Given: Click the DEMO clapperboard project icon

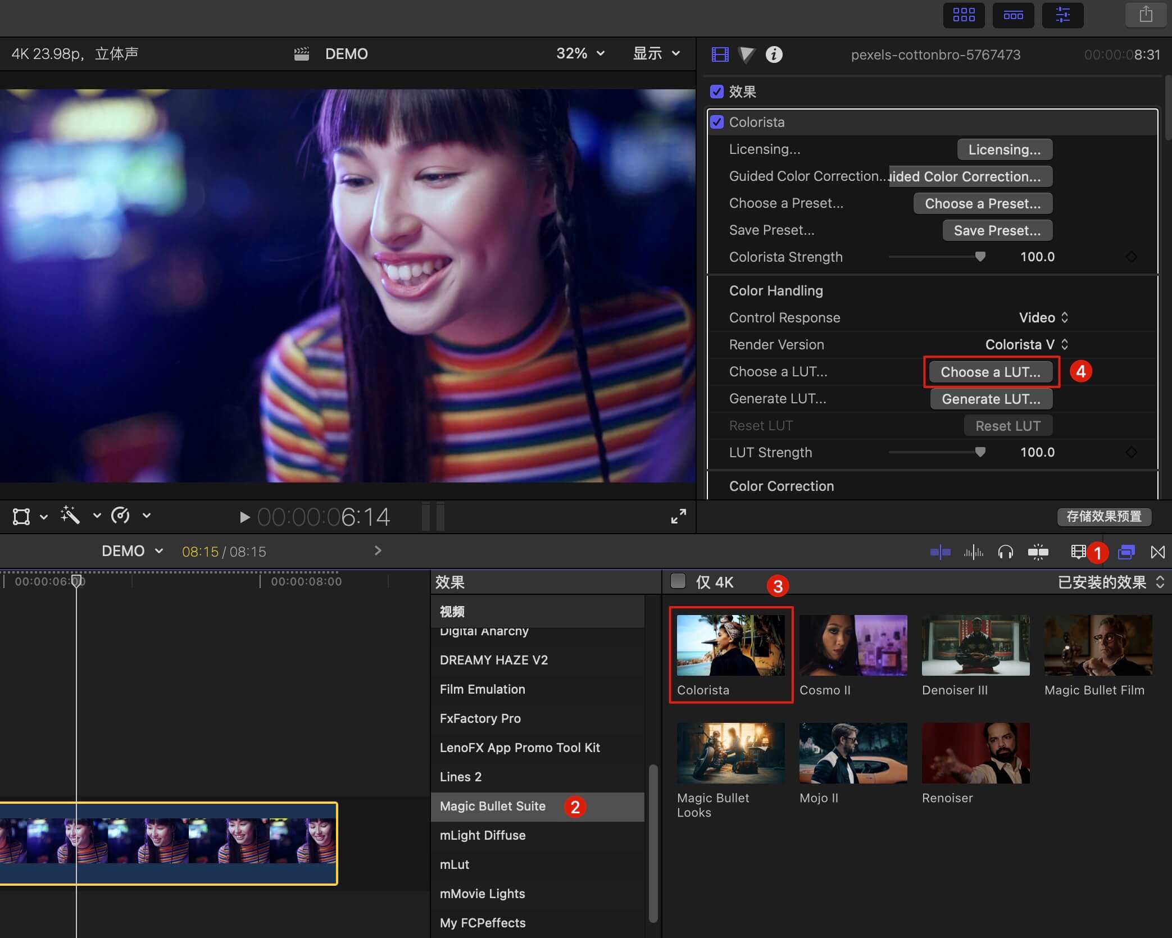Looking at the screenshot, I should point(302,54).
